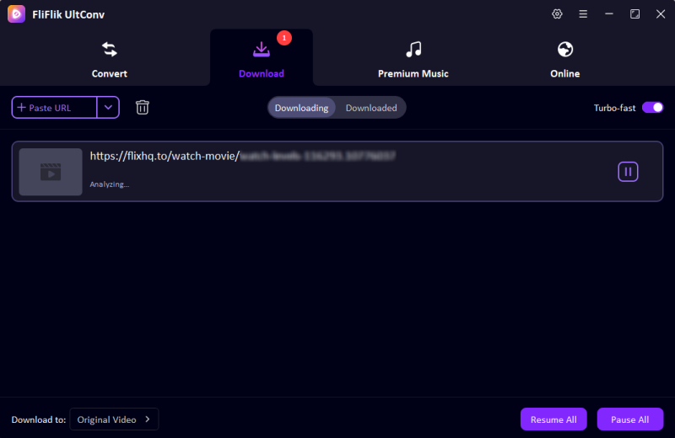
Task: Switch to the Downloading list view
Action: tap(301, 108)
